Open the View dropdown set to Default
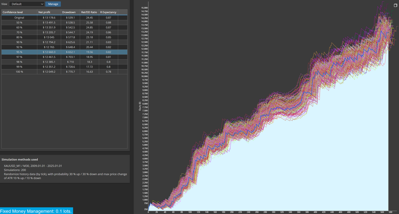The height and width of the screenshot is (214, 399). 27,4
